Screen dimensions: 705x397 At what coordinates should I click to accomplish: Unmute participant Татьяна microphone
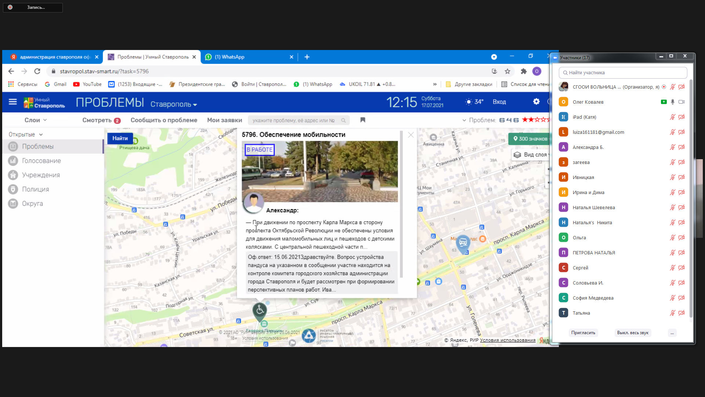click(673, 313)
